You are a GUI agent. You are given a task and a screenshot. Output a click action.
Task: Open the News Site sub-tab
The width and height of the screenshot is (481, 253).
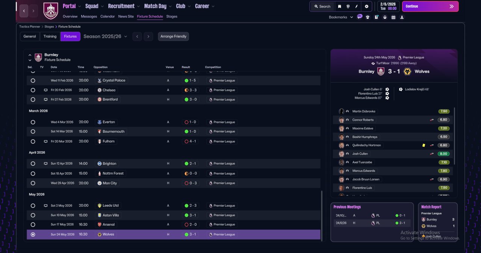coord(126,17)
